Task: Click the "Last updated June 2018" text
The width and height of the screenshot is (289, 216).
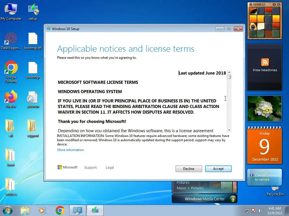Action: click(x=202, y=73)
